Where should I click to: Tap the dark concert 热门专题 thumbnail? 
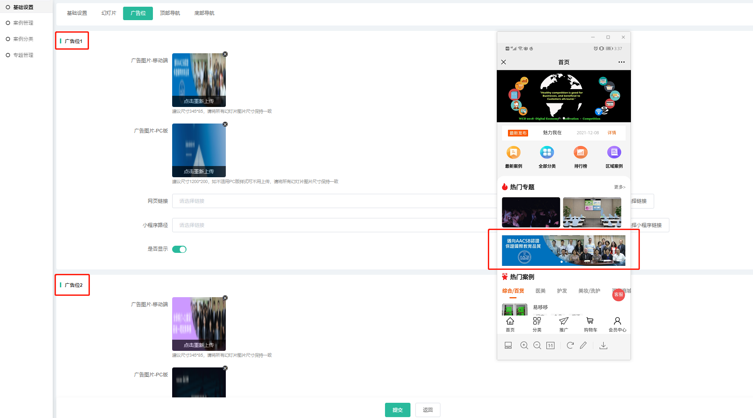(531, 212)
